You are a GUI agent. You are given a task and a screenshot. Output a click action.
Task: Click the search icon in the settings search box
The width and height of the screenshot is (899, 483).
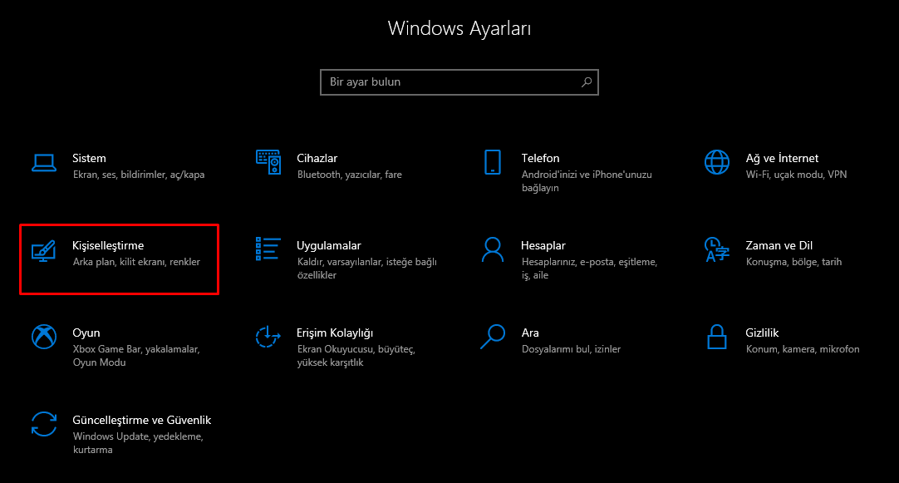586,82
